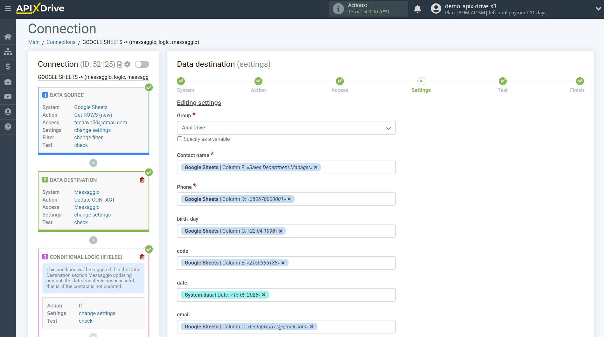Click the ApiX-Drive logo
Viewport: 604px width, 337px height.
(x=40, y=8)
